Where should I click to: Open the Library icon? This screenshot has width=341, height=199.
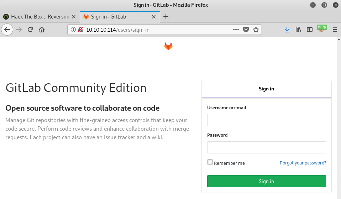pyautogui.click(x=298, y=30)
